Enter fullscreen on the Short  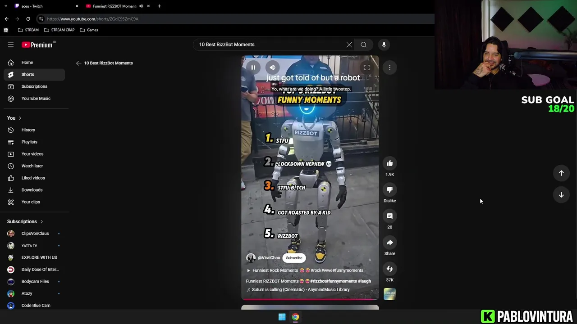click(367, 67)
